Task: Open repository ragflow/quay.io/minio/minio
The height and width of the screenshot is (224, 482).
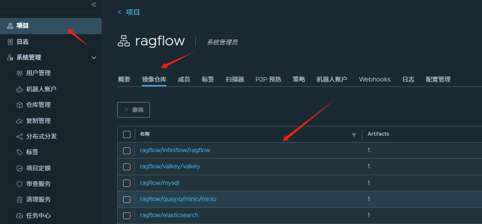Action: 178,199
